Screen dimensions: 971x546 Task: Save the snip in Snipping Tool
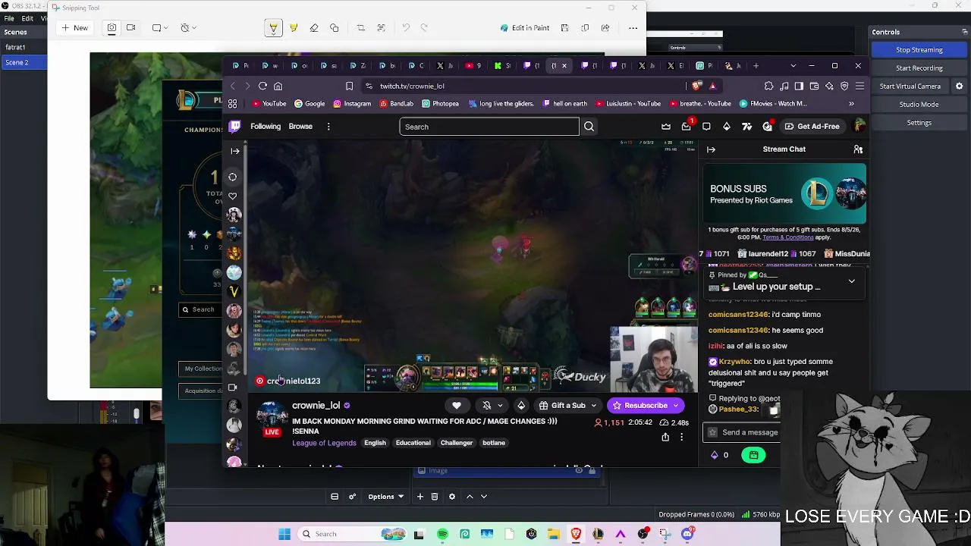[564, 28]
